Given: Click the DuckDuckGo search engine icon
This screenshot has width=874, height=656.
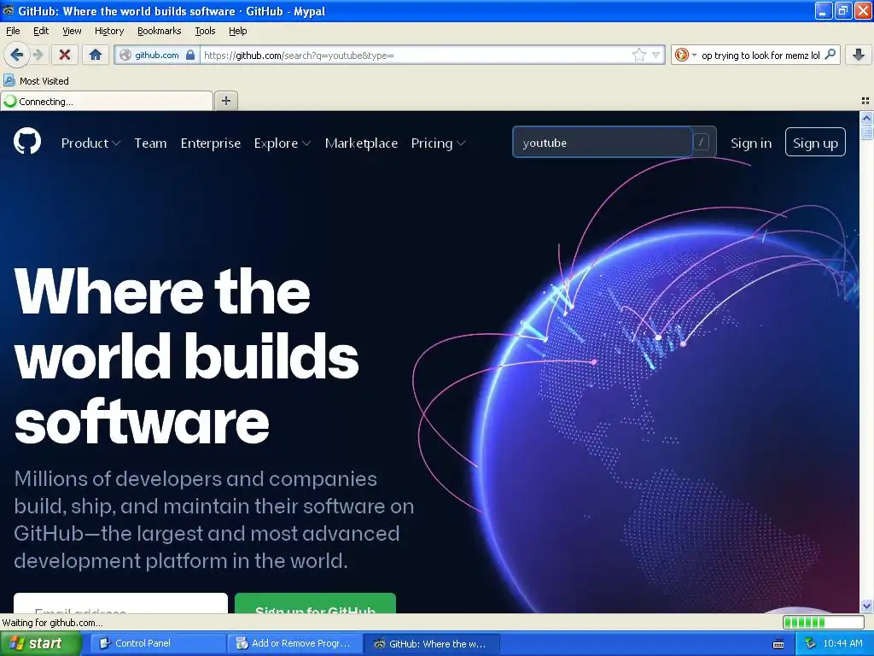Looking at the screenshot, I should (x=681, y=55).
